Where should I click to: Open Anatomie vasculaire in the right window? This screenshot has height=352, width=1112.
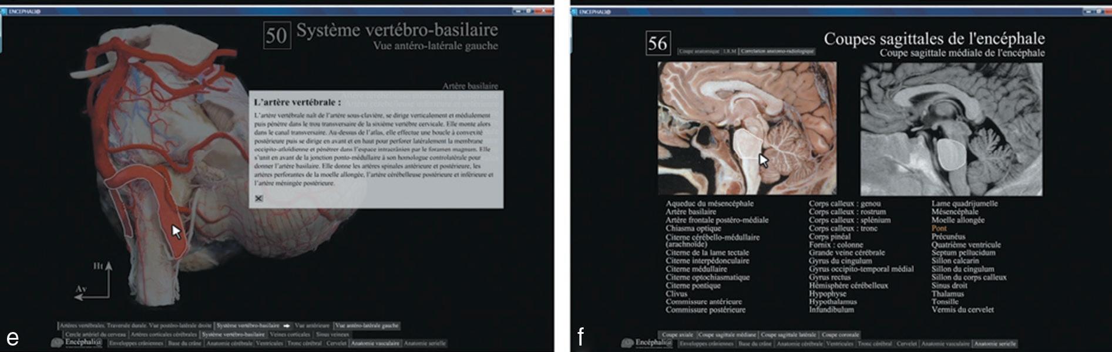pyautogui.click(x=945, y=344)
